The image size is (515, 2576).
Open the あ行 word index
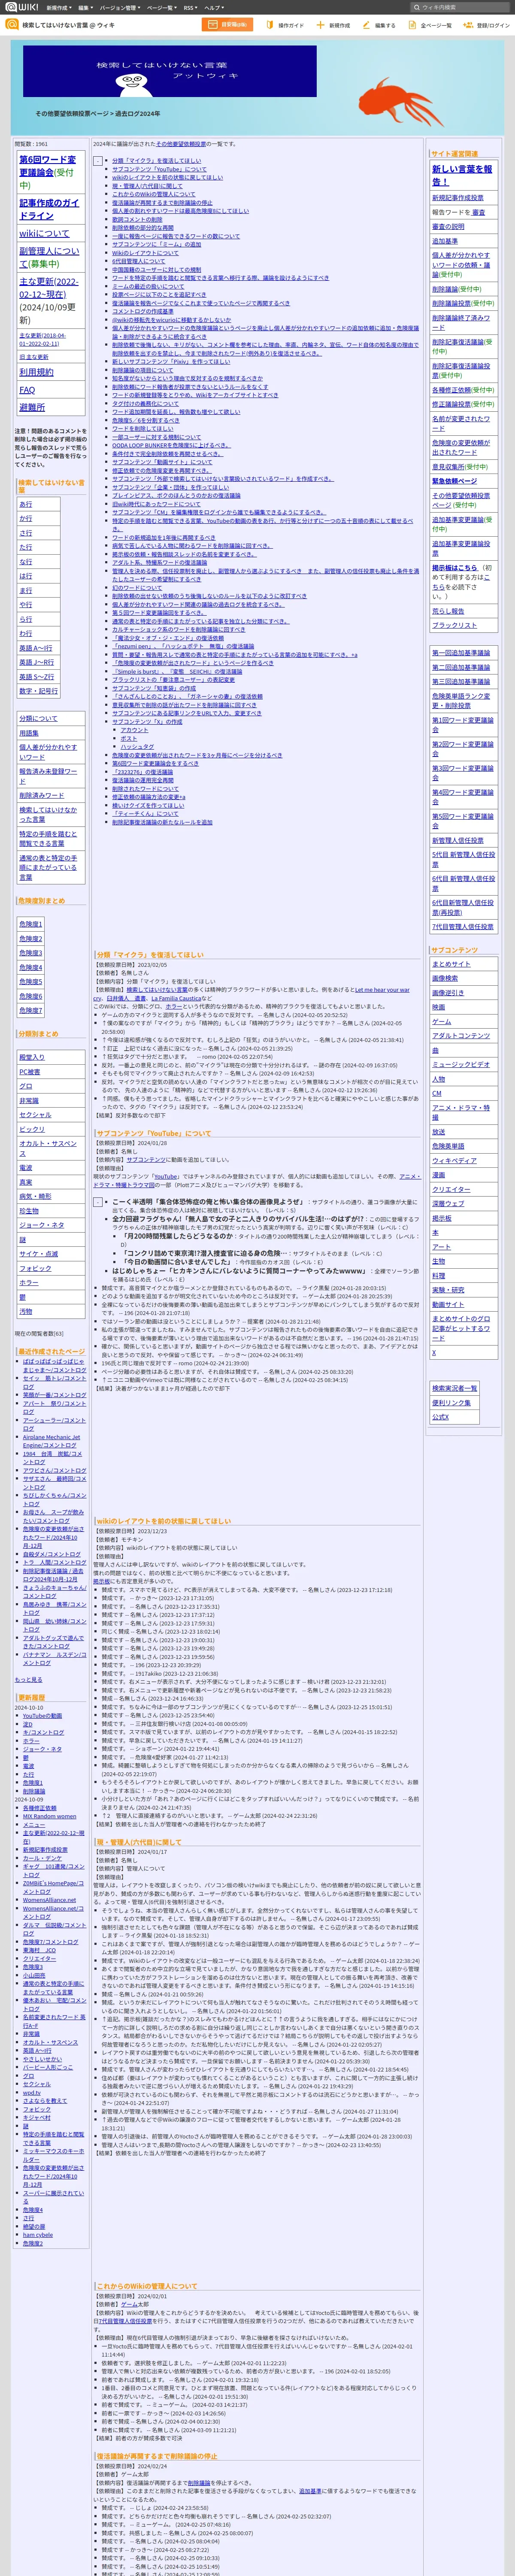pos(26,505)
